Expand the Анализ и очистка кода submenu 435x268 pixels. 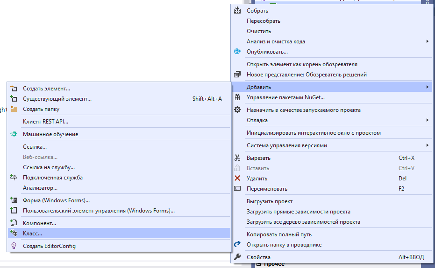point(427,41)
